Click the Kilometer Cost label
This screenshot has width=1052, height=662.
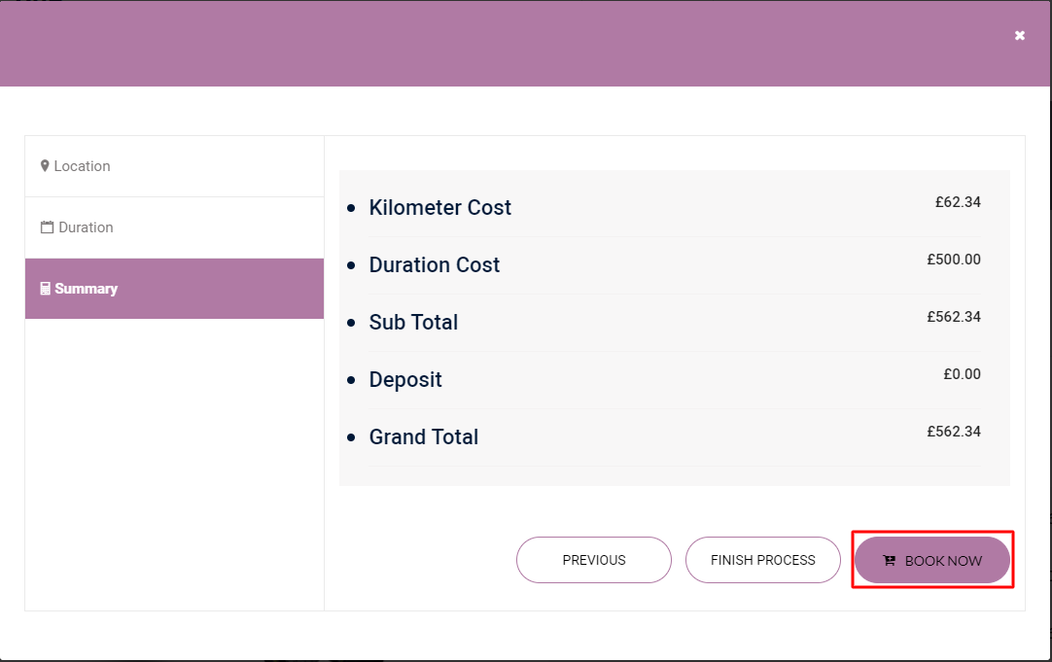click(439, 208)
